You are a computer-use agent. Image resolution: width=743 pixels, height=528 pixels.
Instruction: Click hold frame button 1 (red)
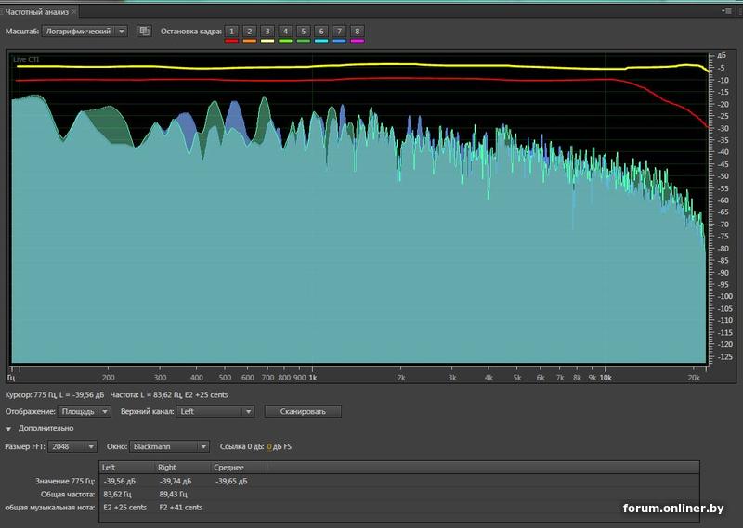[x=231, y=32]
